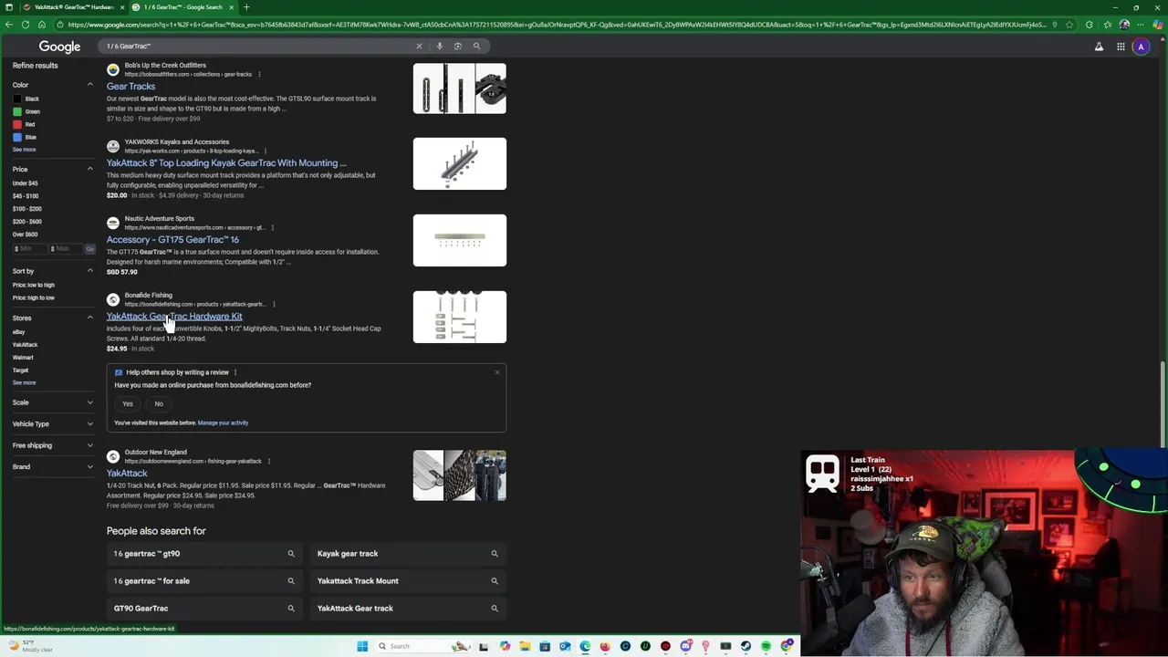Open Steam from the taskbar

point(746,646)
